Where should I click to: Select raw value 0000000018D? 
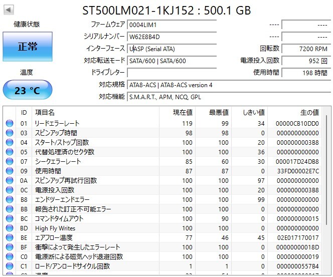click(x=297, y=247)
